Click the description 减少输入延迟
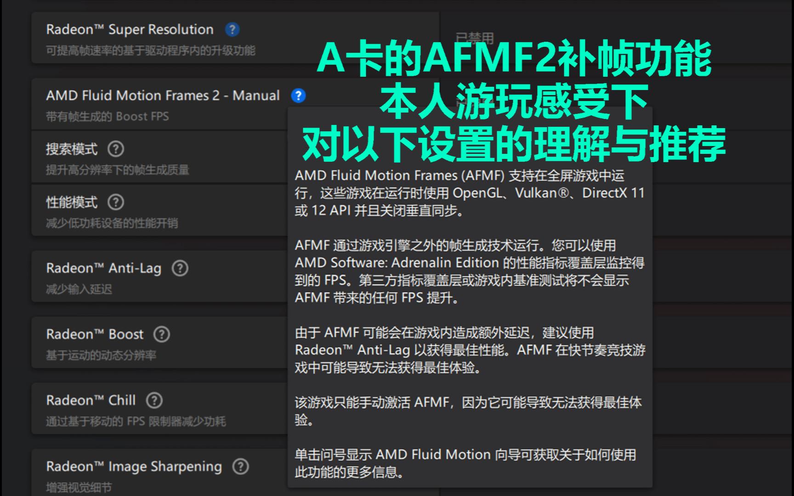This screenshot has height=496, width=794. [79, 289]
